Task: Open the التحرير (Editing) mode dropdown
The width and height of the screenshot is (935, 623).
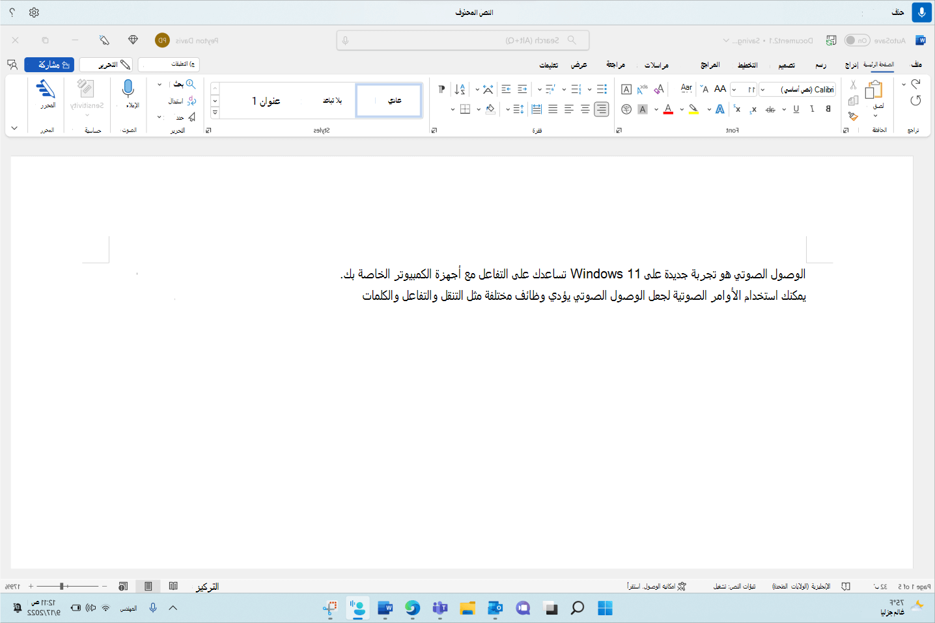Action: 106,64
